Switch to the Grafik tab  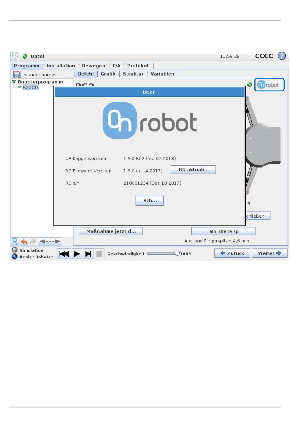pyautogui.click(x=108, y=74)
